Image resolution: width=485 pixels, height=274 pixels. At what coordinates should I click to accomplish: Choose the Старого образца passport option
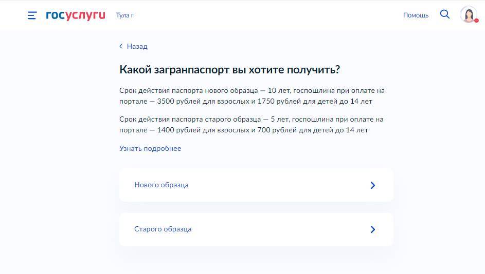click(163, 229)
